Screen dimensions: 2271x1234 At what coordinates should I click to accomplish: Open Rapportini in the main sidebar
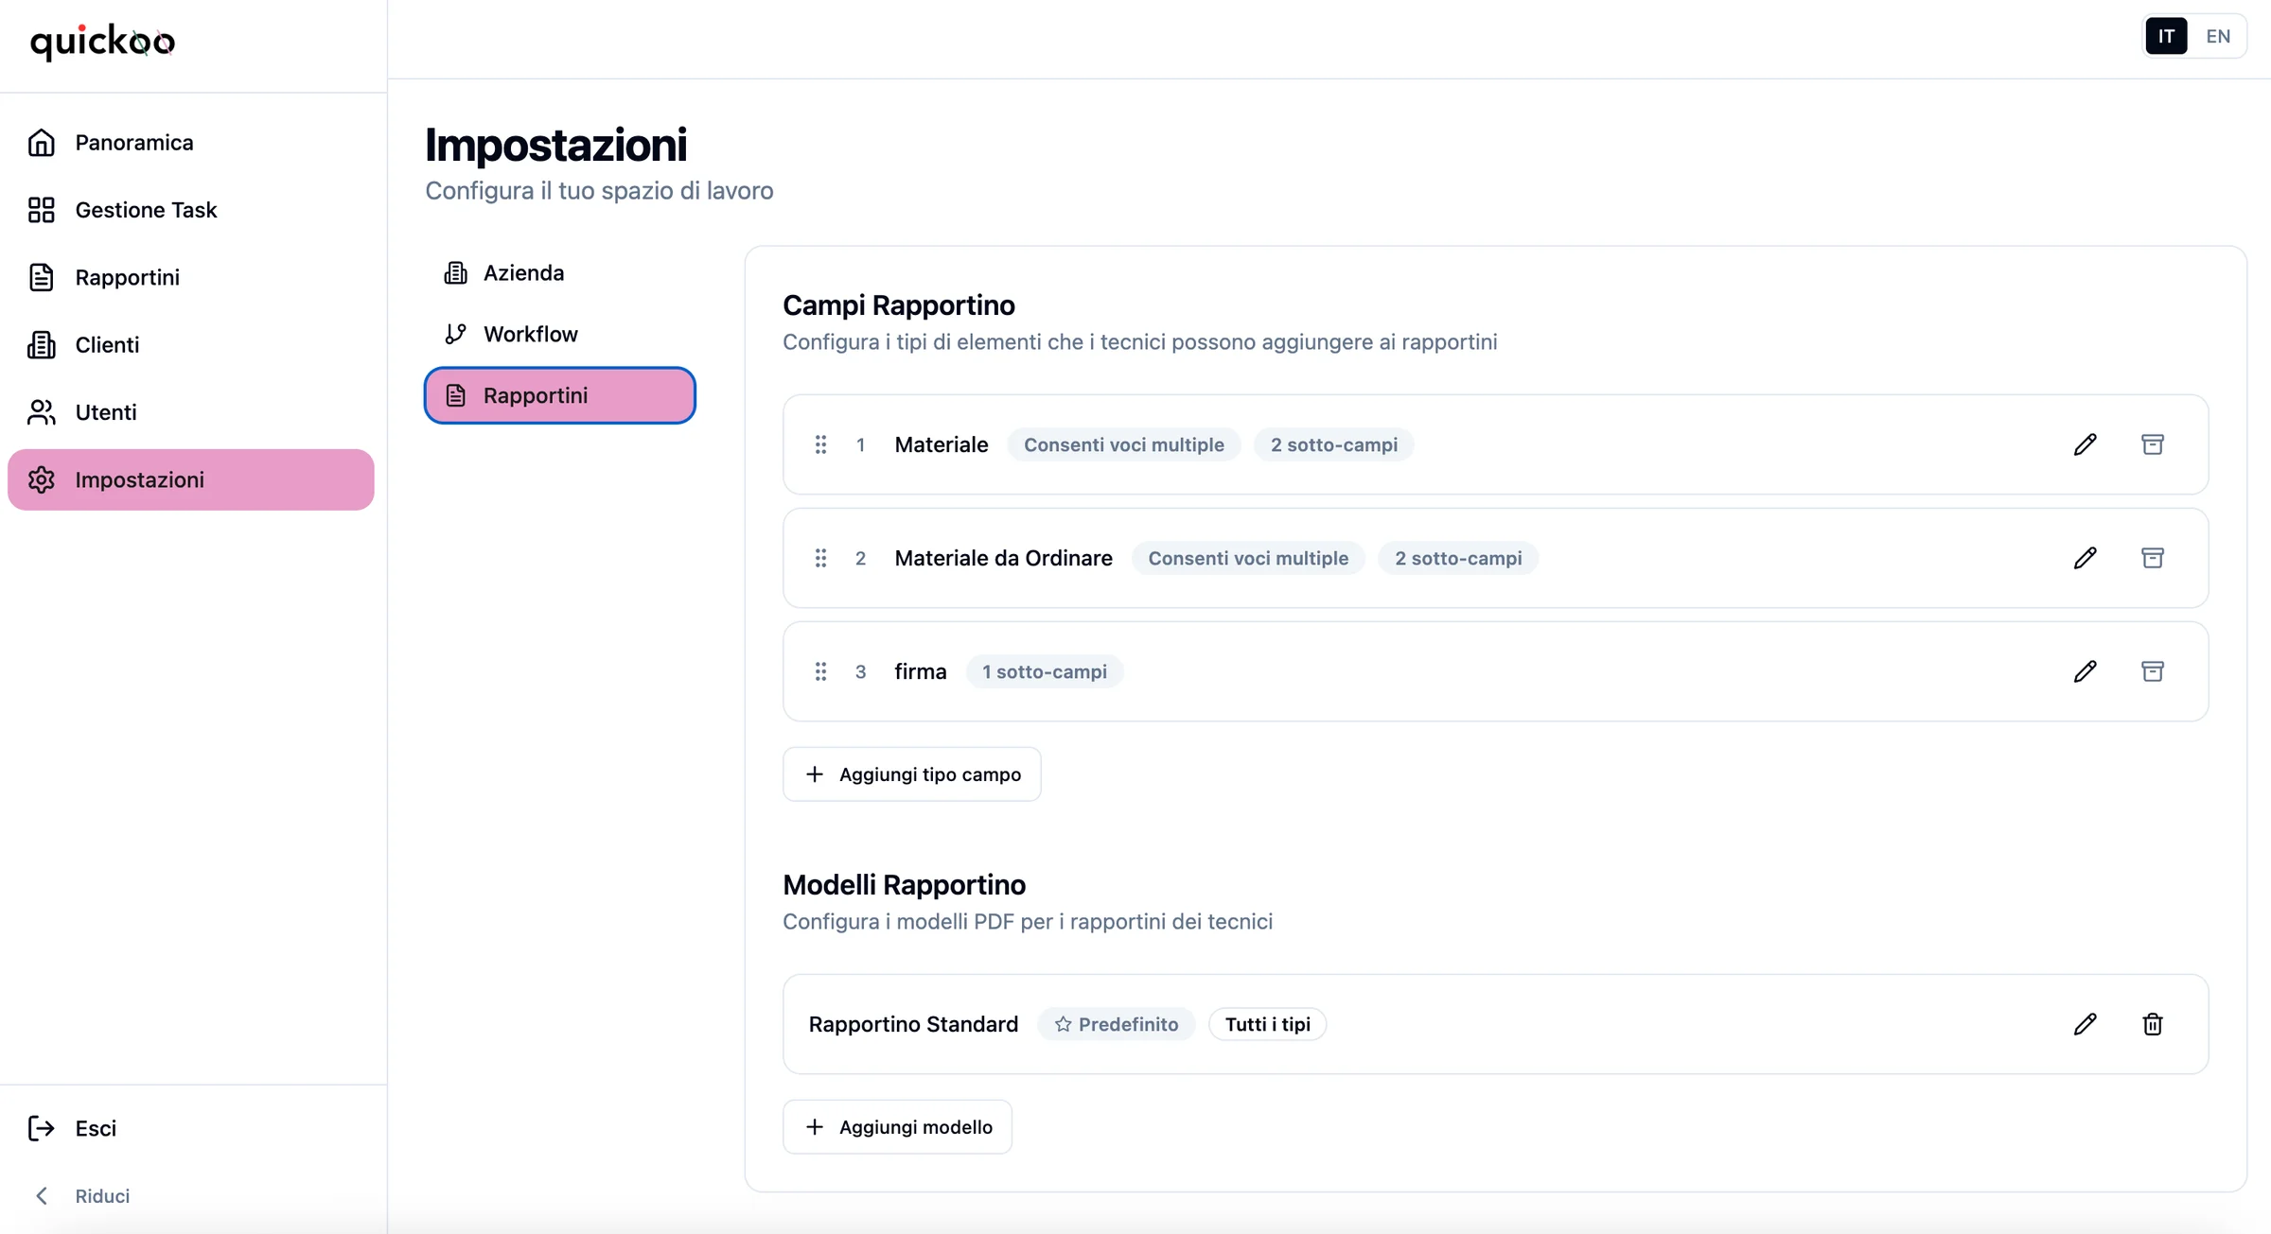pos(191,277)
